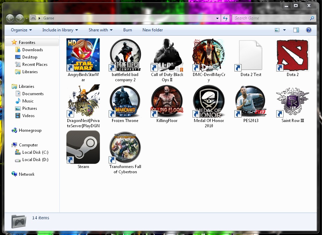322x235 pixels.
Task: Select Network in the sidebar
Action: (27, 174)
